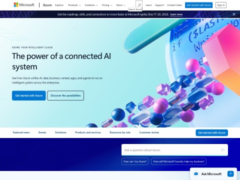Select 'How will Microsoft Foundry help my business?' suggestion
The height and width of the screenshot is (180, 240).
pyautogui.click(x=178, y=161)
